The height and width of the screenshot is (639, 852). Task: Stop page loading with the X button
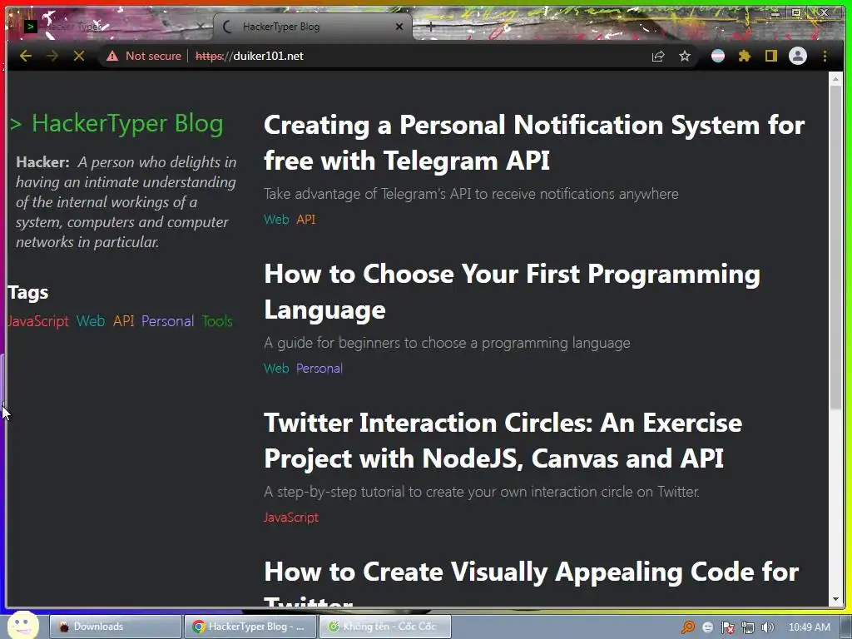tap(79, 56)
